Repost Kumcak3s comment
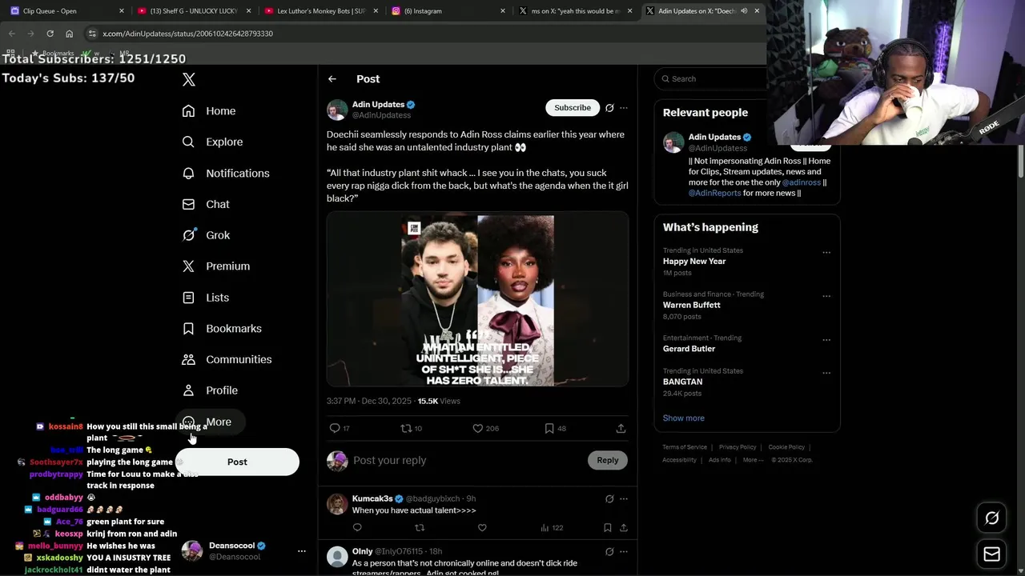 pyautogui.click(x=420, y=527)
